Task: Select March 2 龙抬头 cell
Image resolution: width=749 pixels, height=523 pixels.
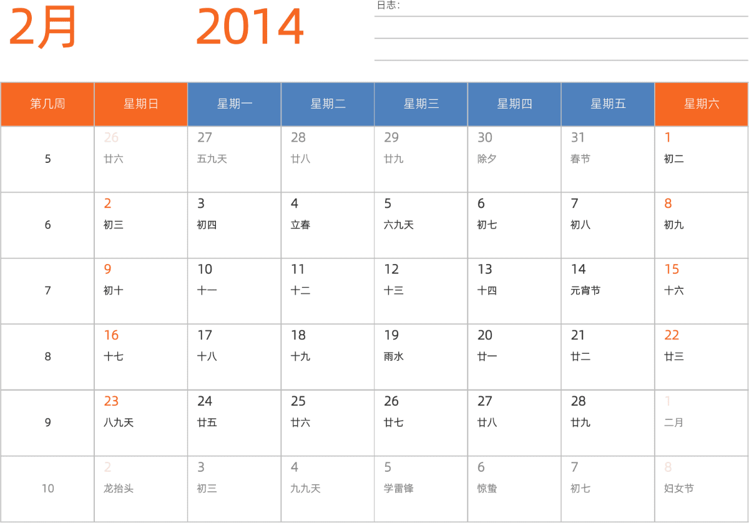Action: [x=141, y=489]
